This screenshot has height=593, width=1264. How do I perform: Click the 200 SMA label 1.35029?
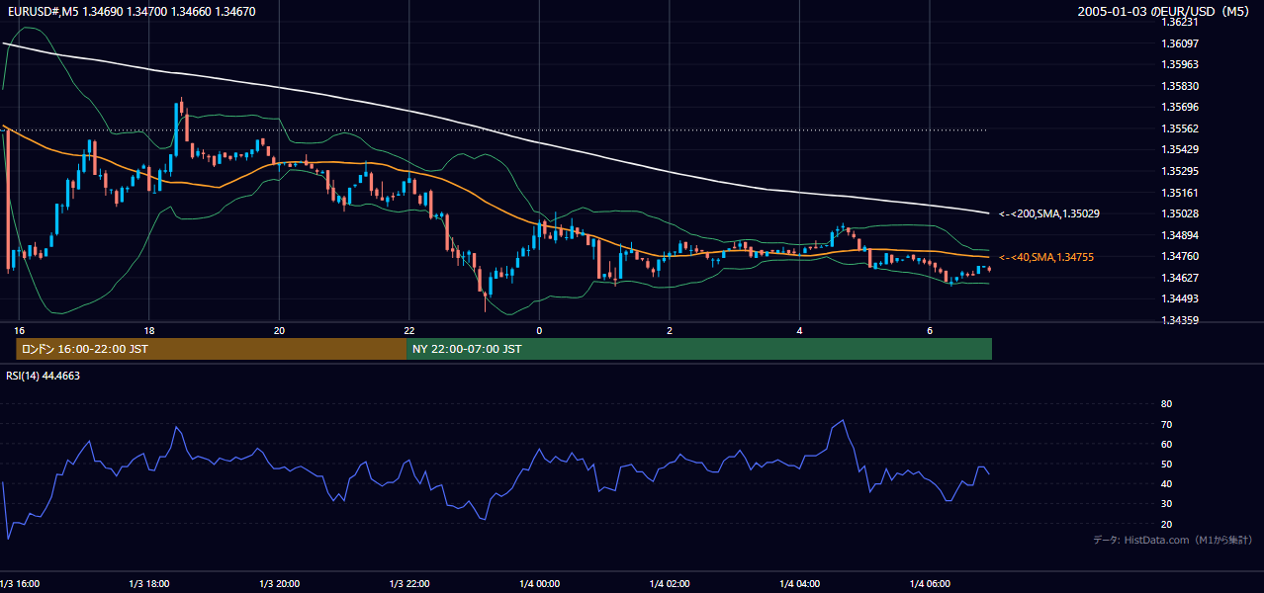(x=1049, y=213)
